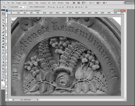The width and height of the screenshot is (135, 106).
Task: Distribute left edges in options bar
Action: tap(76, 7)
